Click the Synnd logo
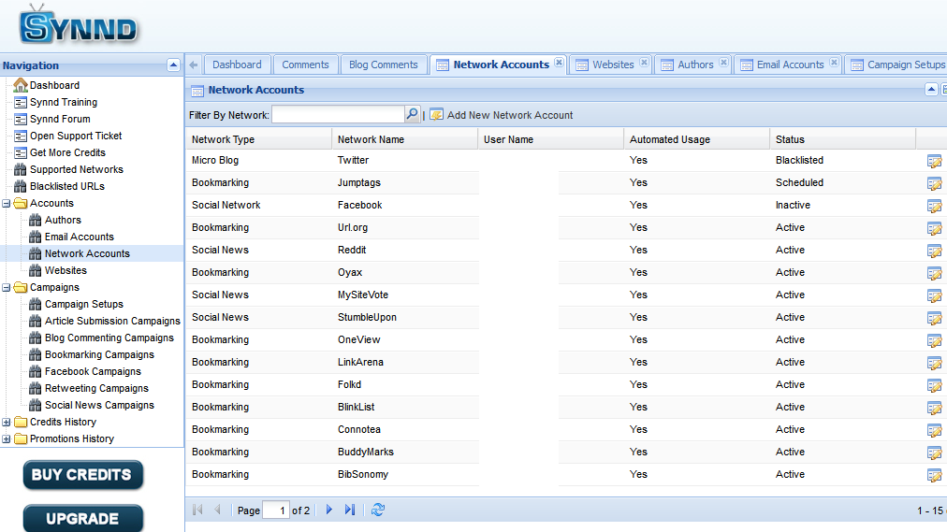947x532 pixels. click(x=78, y=25)
